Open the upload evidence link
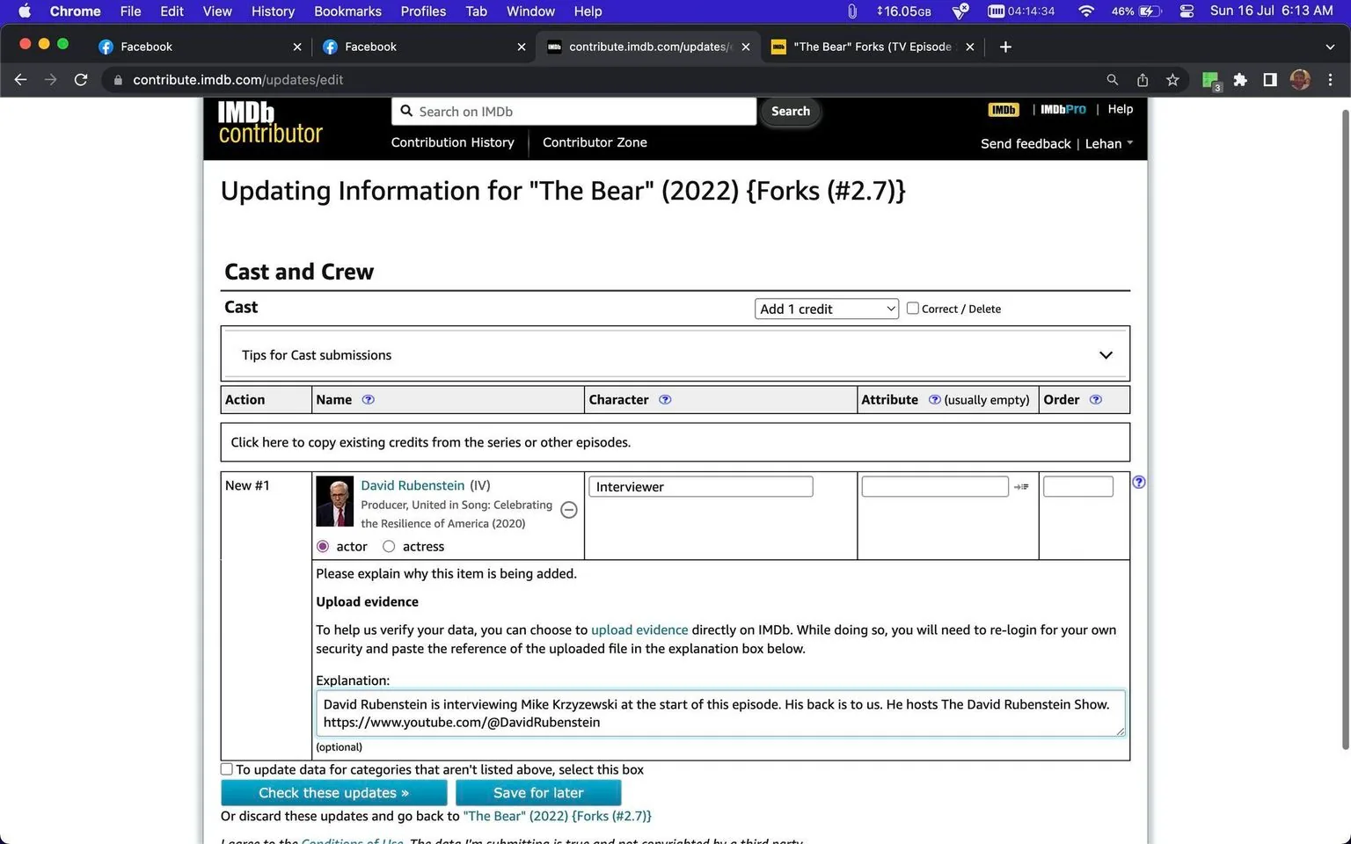Viewport: 1351px width, 844px height. pyautogui.click(x=639, y=629)
